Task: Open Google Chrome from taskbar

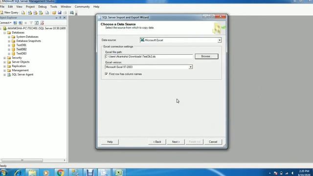Action: pyautogui.click(x=60, y=173)
